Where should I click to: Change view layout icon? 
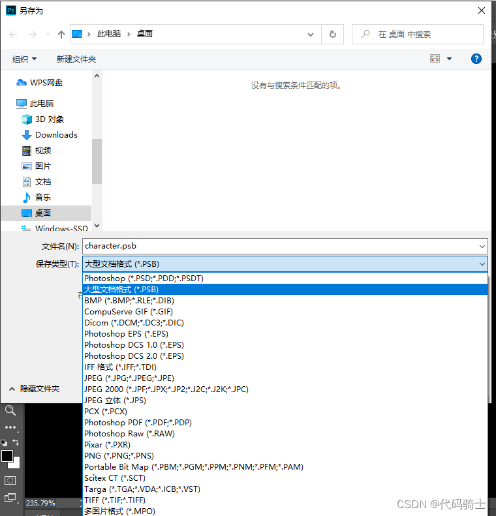(435, 59)
